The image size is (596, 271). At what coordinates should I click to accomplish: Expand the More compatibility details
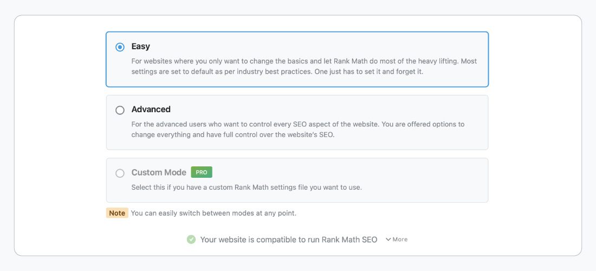[x=397, y=240]
